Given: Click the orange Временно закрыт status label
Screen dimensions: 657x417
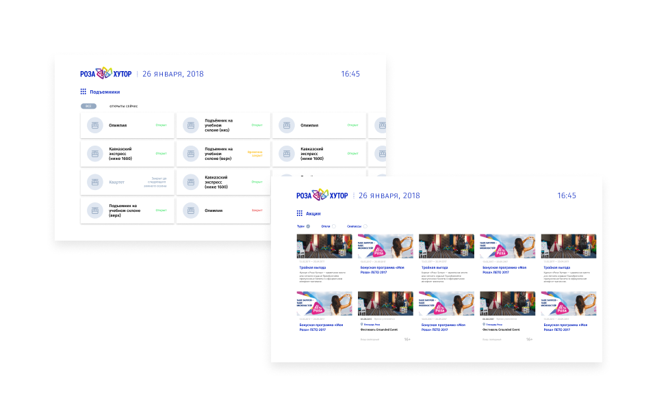Looking at the screenshot, I should click(255, 154).
